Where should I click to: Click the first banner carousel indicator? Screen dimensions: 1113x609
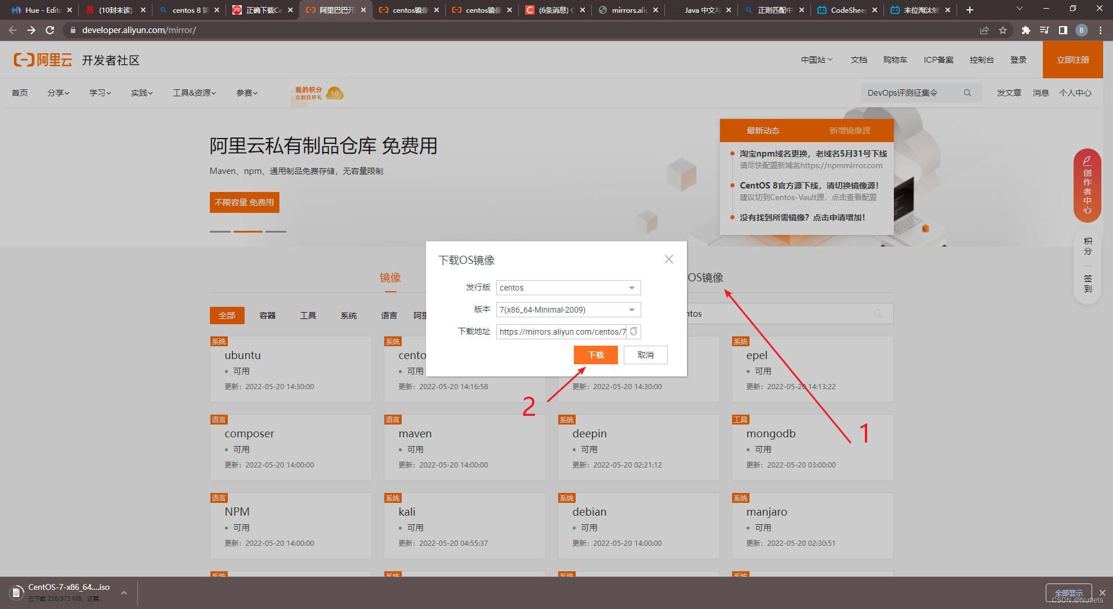pyautogui.click(x=220, y=231)
